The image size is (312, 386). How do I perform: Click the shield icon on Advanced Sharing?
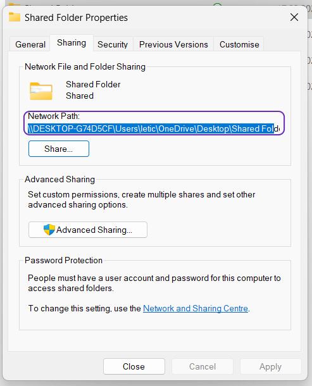(x=49, y=230)
